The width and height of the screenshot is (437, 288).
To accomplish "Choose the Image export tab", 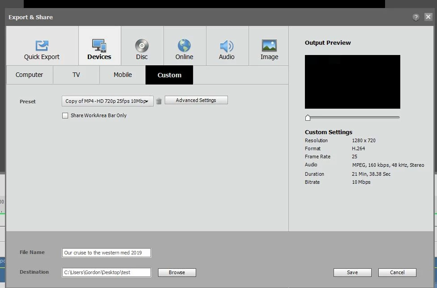I will pos(269,46).
